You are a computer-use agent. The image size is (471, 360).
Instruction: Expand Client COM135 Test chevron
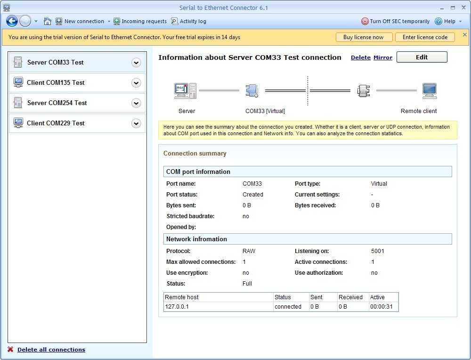[136, 83]
